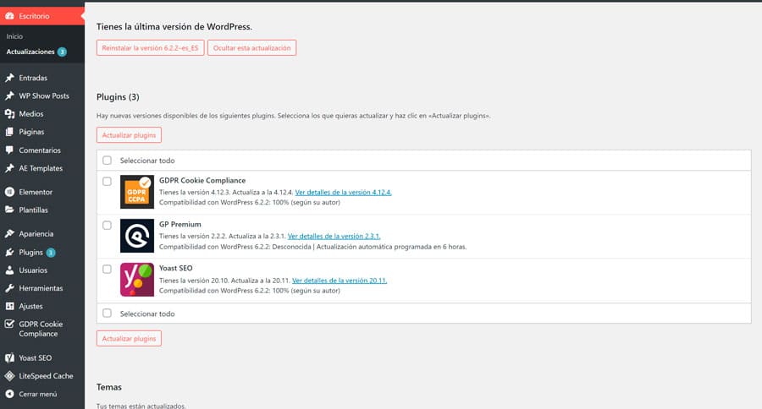Click the lower Actualizar plugins button
This screenshot has width=762, height=409.
coord(129,338)
